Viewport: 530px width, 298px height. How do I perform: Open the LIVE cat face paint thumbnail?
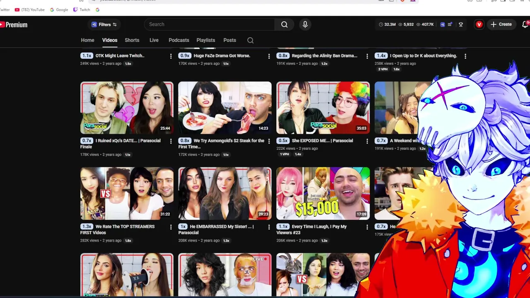pos(225,275)
